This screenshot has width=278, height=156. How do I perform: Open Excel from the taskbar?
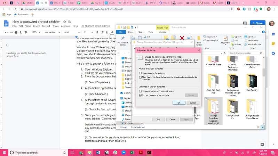click(x=132, y=153)
